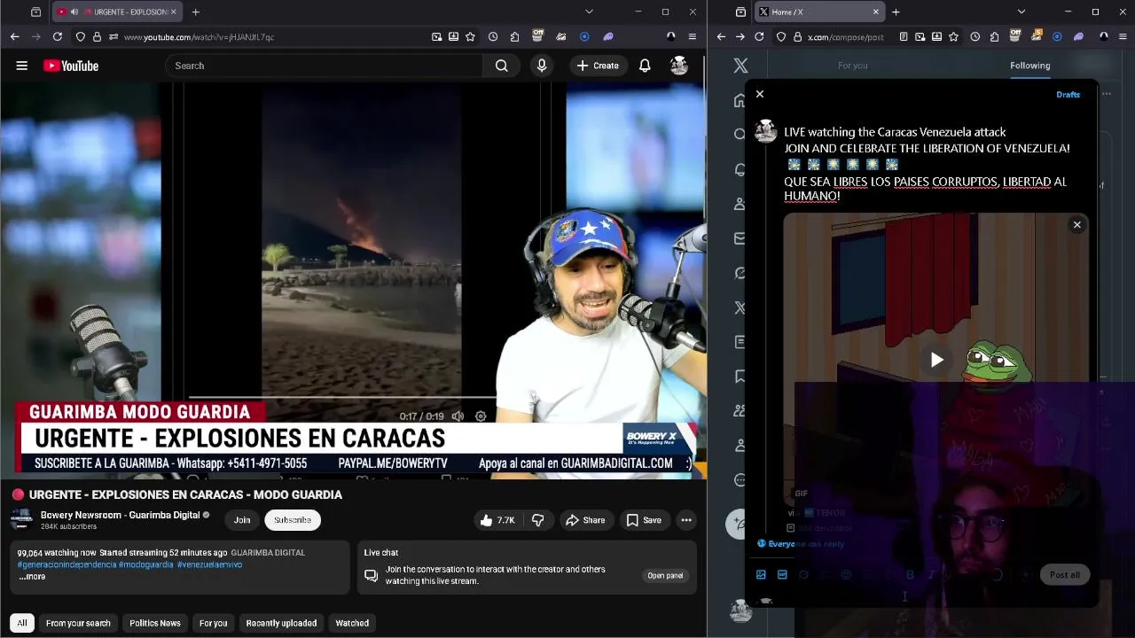Mute the embedded clip volume icon
The height and width of the screenshot is (638, 1135).
coord(458,416)
